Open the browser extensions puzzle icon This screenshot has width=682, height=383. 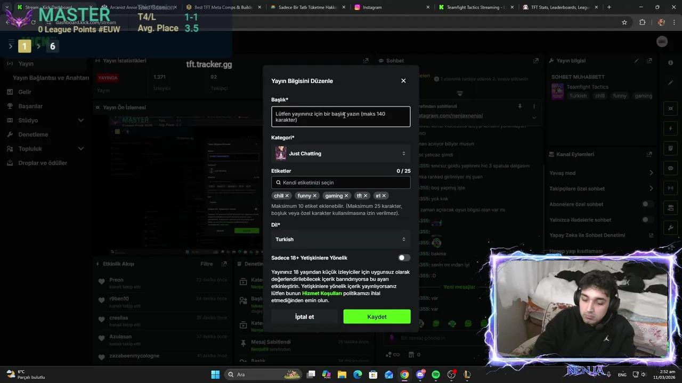tap(642, 22)
